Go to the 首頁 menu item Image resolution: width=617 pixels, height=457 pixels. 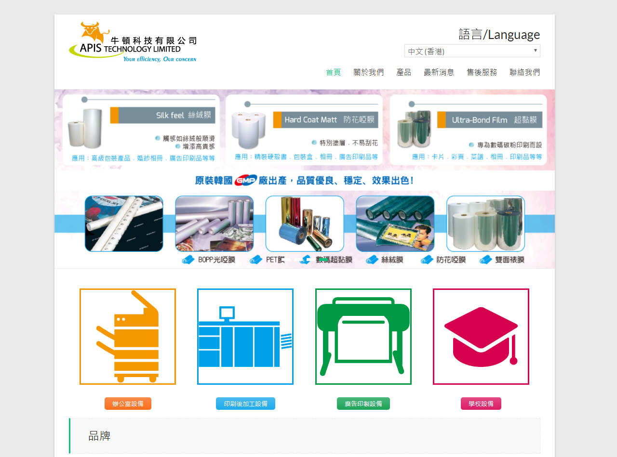pyautogui.click(x=333, y=72)
